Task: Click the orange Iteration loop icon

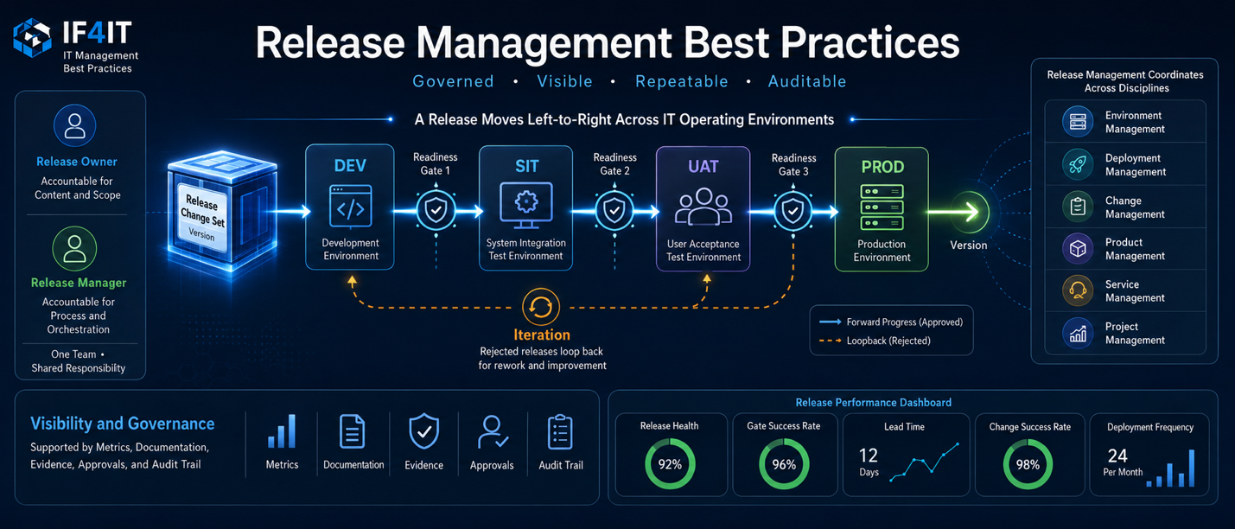Action: 541,307
